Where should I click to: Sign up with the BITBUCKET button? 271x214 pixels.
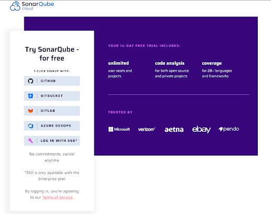coord(52,96)
